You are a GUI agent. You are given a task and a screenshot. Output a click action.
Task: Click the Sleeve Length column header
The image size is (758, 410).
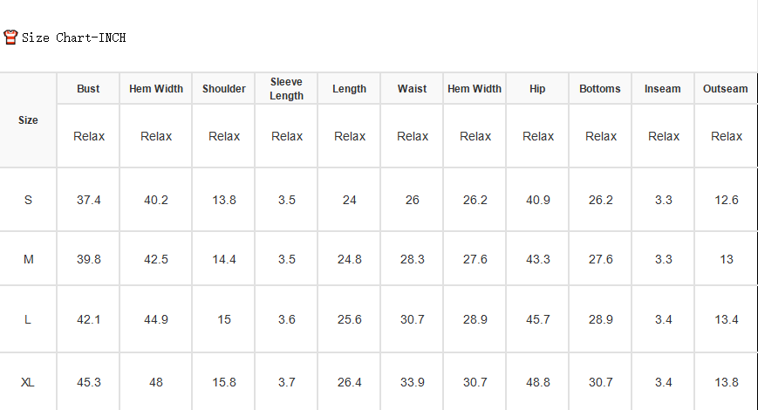[x=286, y=88]
